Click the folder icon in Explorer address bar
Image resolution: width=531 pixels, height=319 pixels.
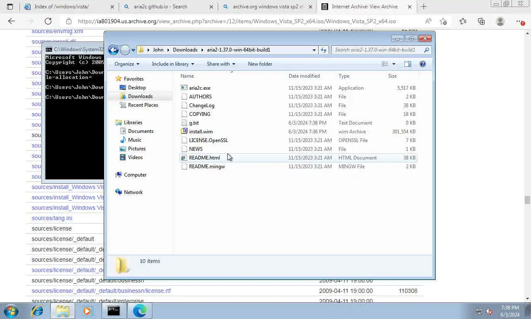tap(141, 50)
